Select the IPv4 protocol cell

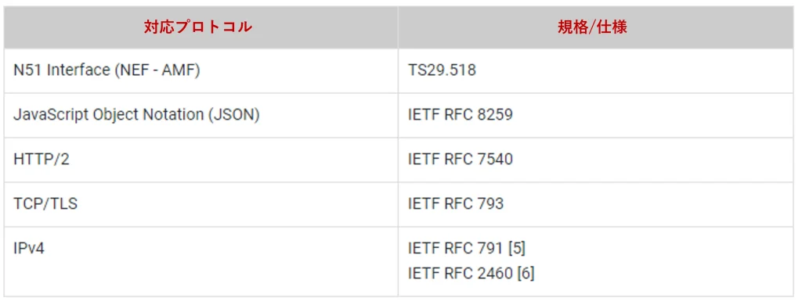200,261
